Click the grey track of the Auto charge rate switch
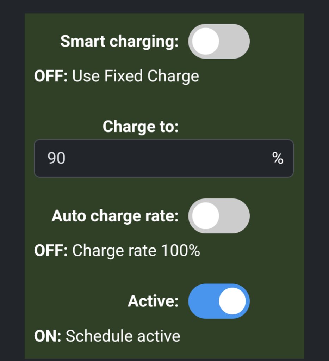329x361 pixels. (236, 216)
